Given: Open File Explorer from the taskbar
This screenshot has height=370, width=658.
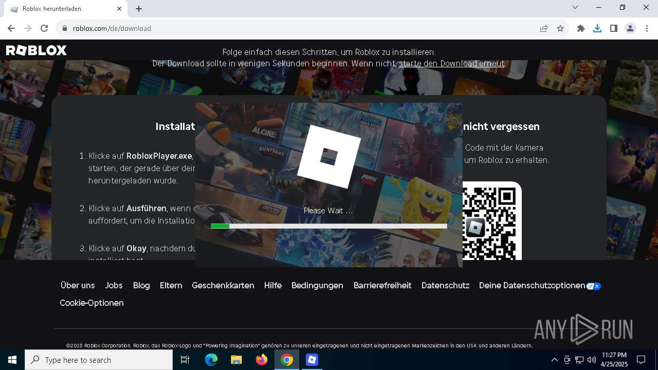Looking at the screenshot, I should pos(236,360).
